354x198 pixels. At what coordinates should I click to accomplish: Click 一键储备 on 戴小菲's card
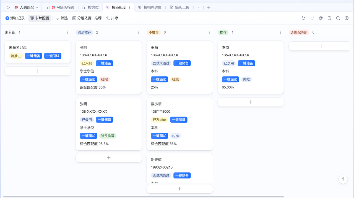click(x=179, y=120)
